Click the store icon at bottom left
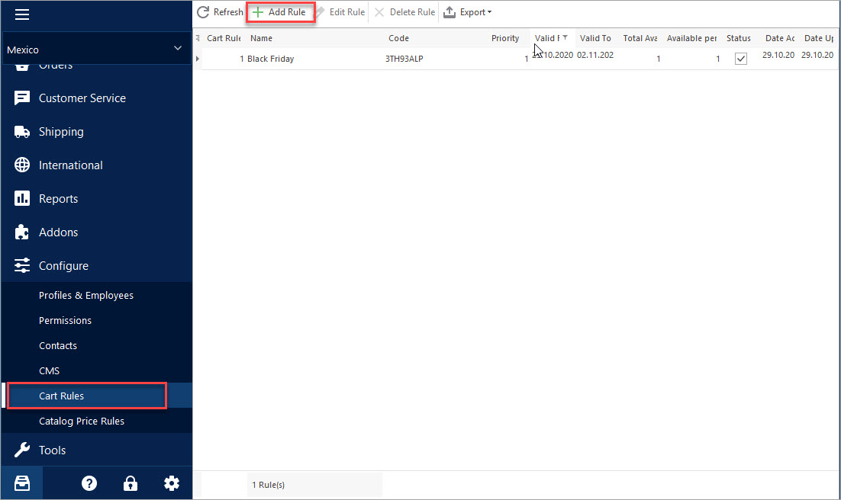The width and height of the screenshot is (841, 500). click(x=22, y=483)
